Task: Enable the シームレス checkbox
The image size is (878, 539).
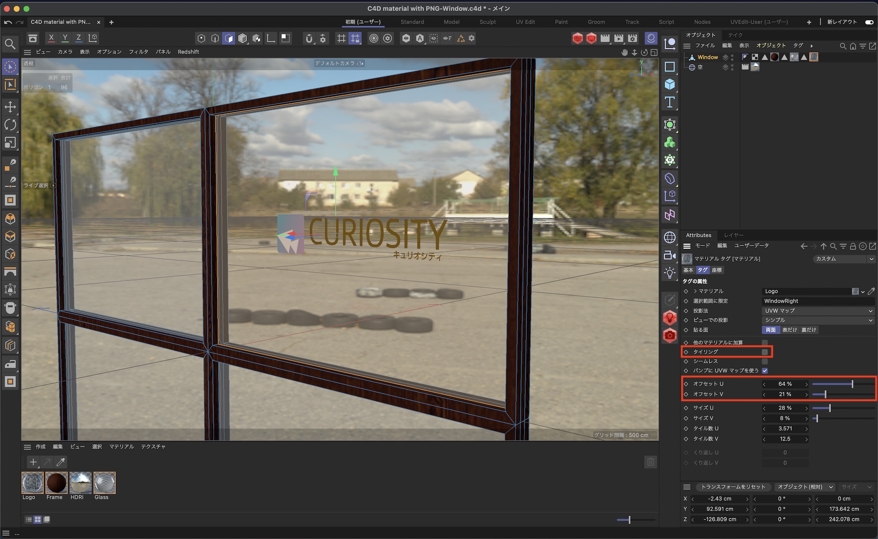Action: pos(765,361)
